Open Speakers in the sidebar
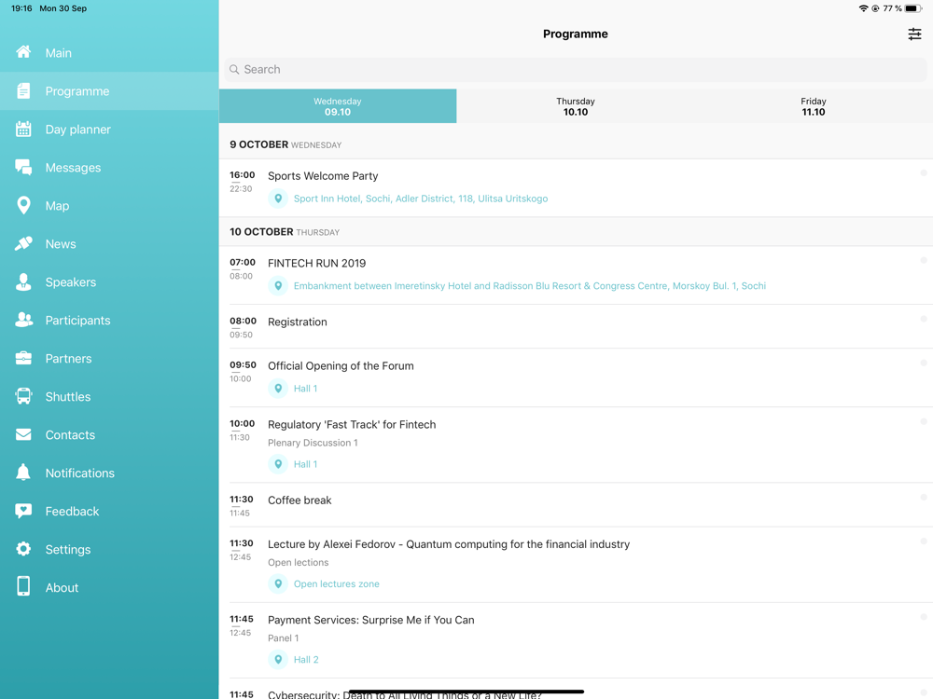The height and width of the screenshot is (699, 933). point(109,281)
